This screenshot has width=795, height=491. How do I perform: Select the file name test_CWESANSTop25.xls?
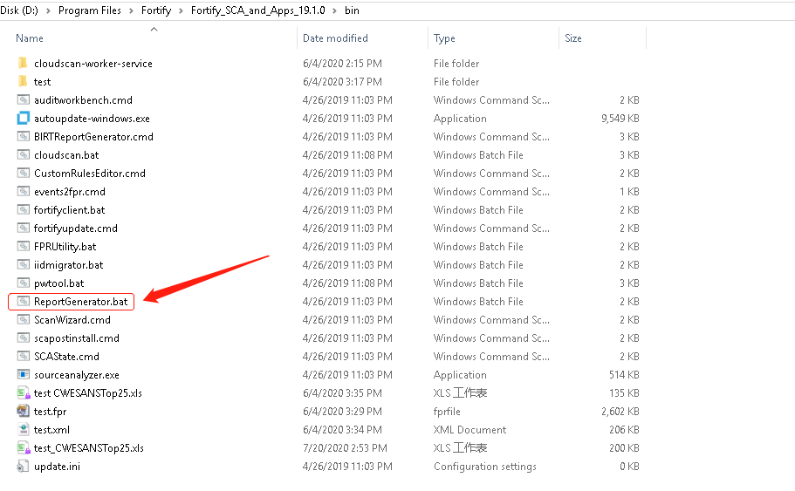89,448
